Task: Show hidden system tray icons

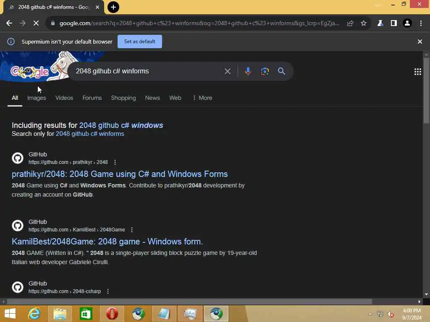Action: click(370, 314)
